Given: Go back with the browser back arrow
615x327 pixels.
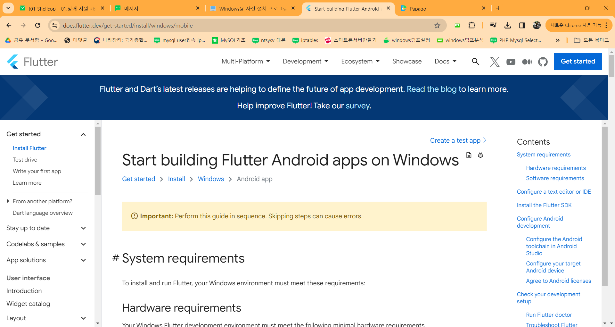Looking at the screenshot, I should point(9,25).
